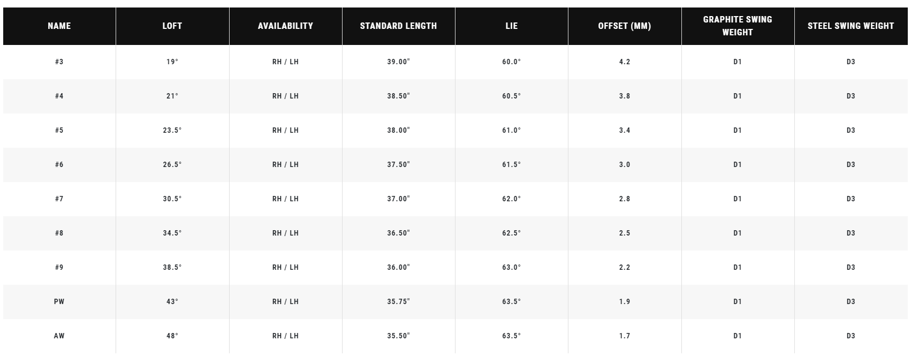Click the PW row name cell

[x=59, y=301]
